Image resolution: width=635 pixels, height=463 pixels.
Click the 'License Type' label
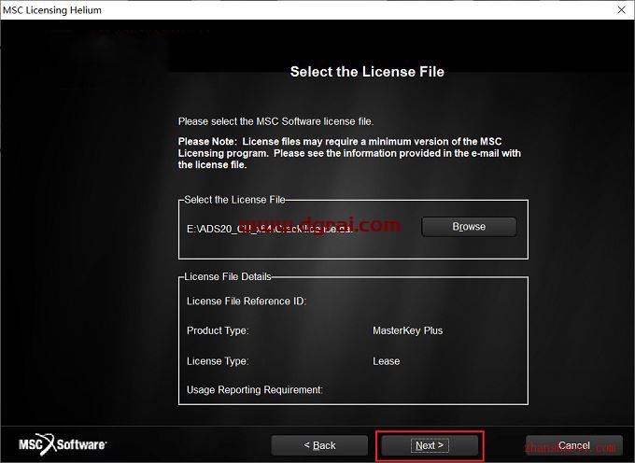coord(218,360)
